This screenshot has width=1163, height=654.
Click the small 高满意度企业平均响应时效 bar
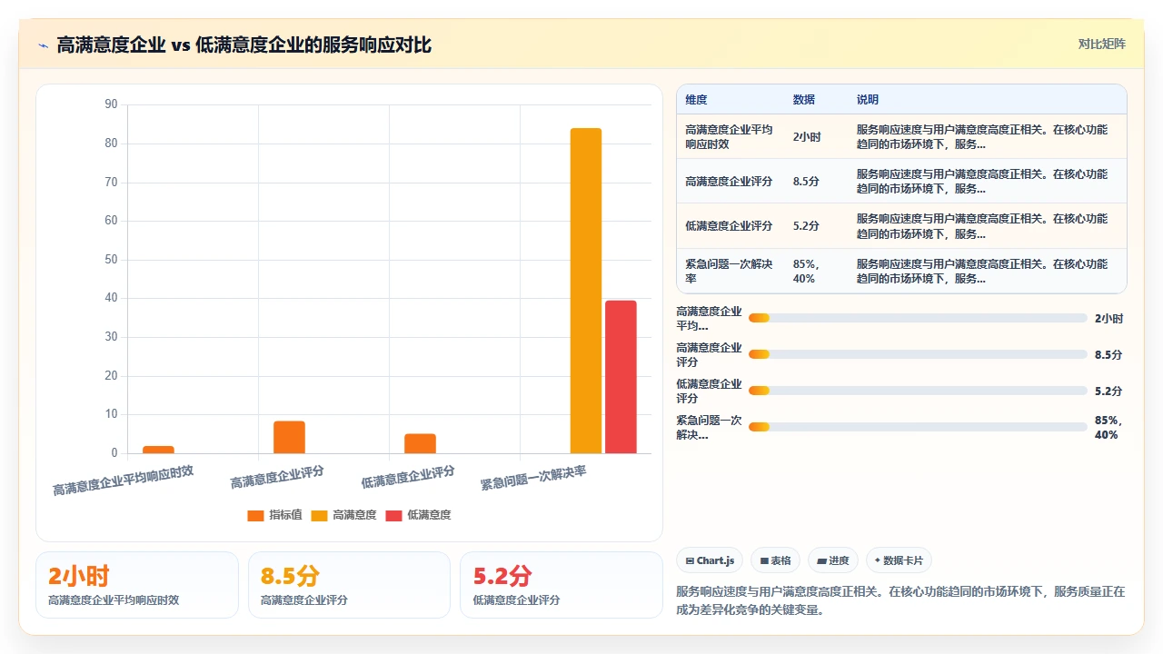click(x=158, y=450)
